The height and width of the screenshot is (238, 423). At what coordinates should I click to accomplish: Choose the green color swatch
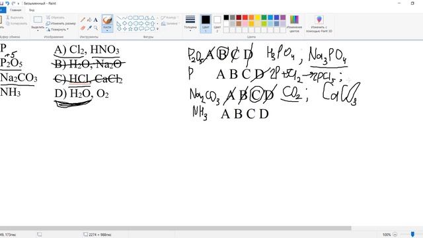click(264, 18)
